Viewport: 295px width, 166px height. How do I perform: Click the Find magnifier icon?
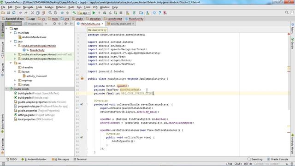pyautogui.click(x=50, y=13)
